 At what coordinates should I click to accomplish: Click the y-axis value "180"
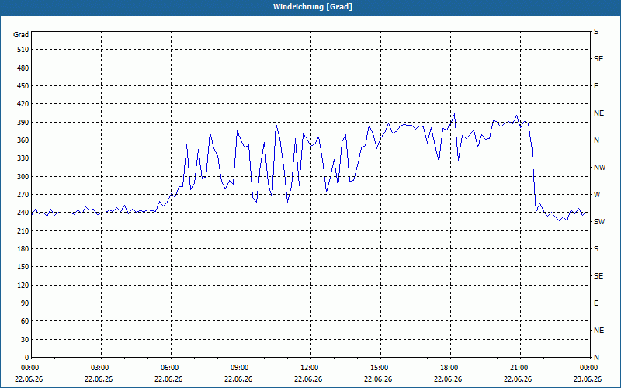(23, 249)
